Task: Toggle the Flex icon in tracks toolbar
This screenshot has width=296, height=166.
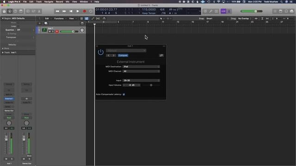Action: coord(98,18)
